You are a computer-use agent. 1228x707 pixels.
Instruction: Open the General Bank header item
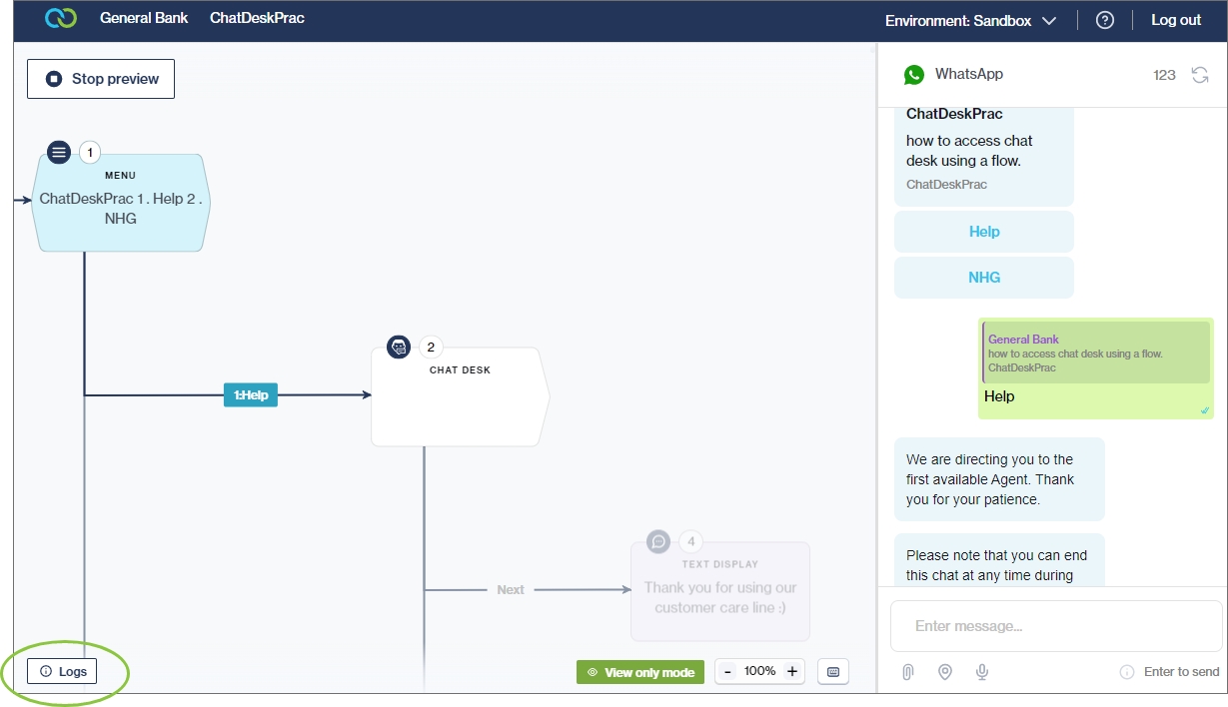144,19
